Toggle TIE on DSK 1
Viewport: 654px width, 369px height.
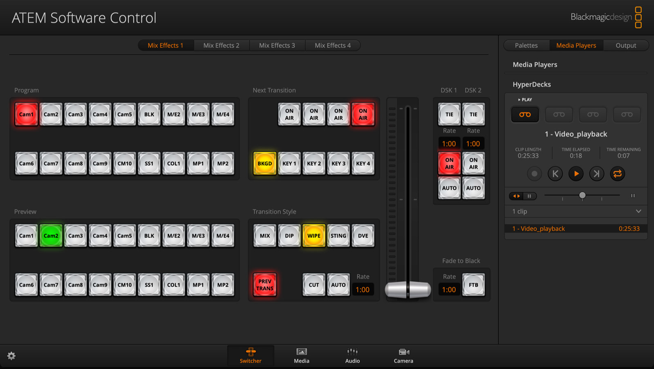click(449, 114)
